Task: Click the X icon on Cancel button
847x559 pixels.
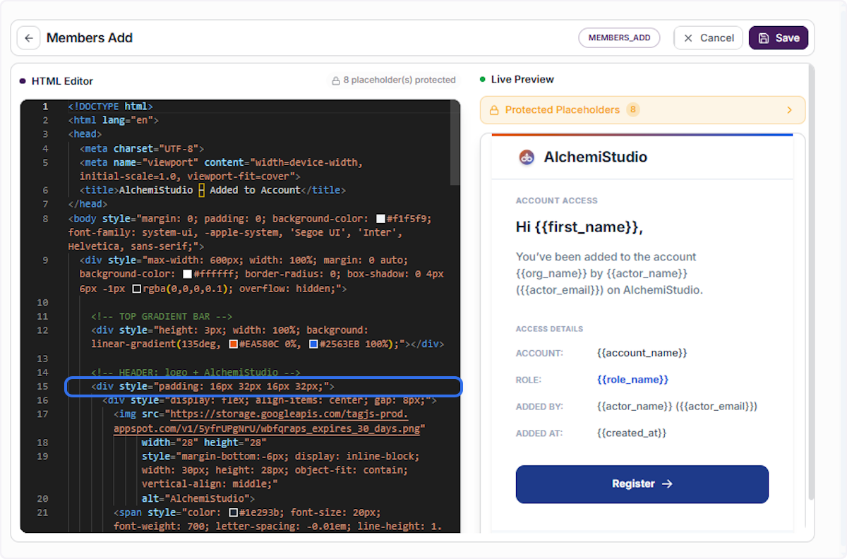Action: 688,38
